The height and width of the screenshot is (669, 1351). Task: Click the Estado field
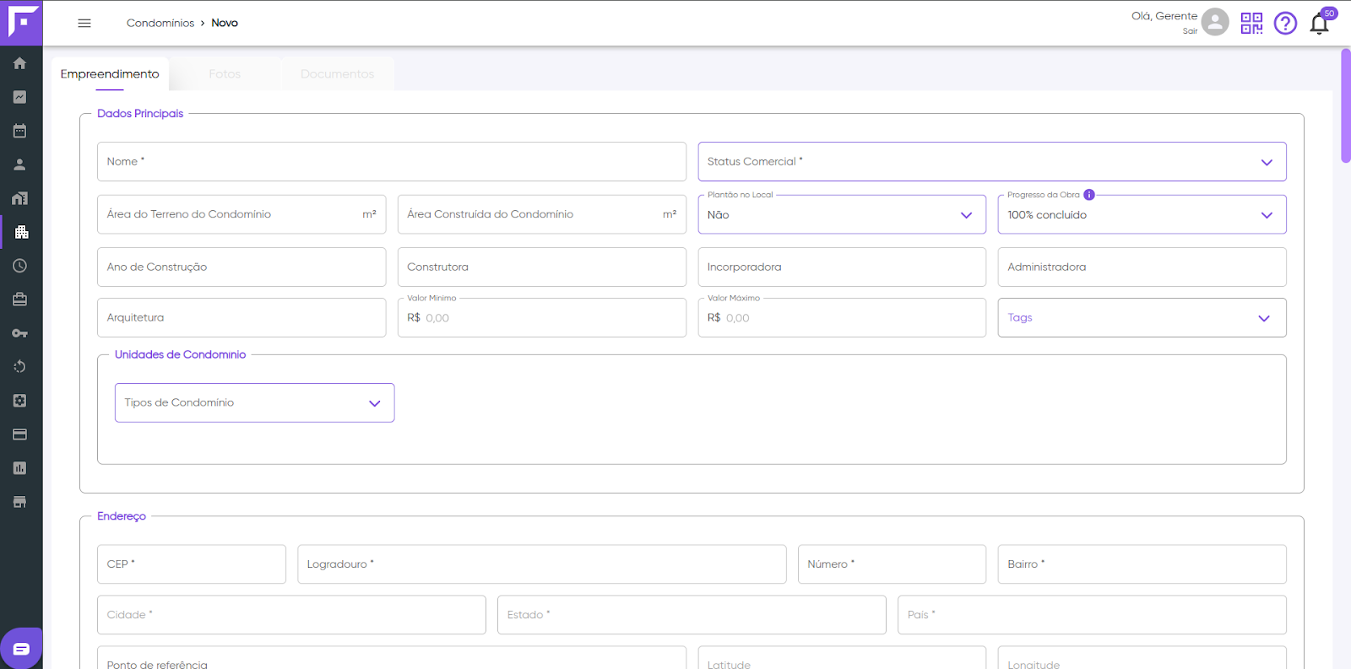[692, 614]
